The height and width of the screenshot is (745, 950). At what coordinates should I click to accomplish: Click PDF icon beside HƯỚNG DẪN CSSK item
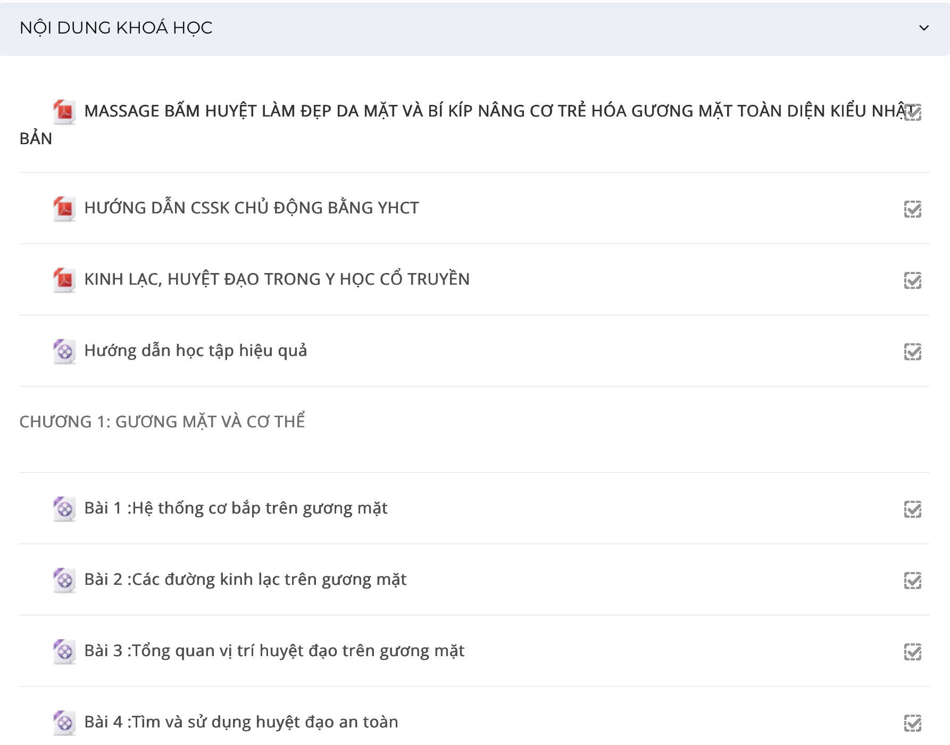(64, 209)
